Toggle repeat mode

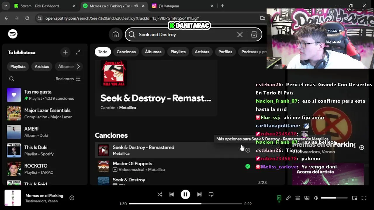point(211,195)
